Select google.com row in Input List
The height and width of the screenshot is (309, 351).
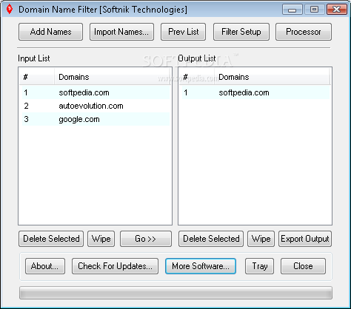coord(96,119)
